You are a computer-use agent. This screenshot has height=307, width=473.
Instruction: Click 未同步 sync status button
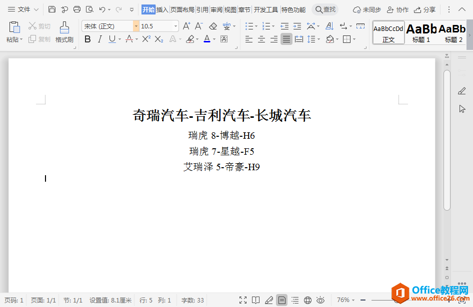(x=367, y=9)
